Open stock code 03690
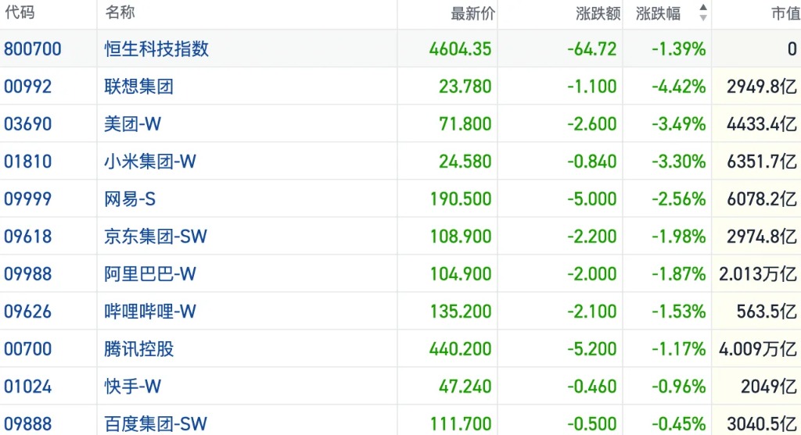This screenshot has height=435, width=801. [x=28, y=124]
